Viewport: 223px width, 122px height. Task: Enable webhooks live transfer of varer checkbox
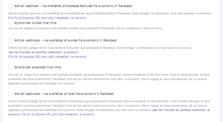(10, 94)
